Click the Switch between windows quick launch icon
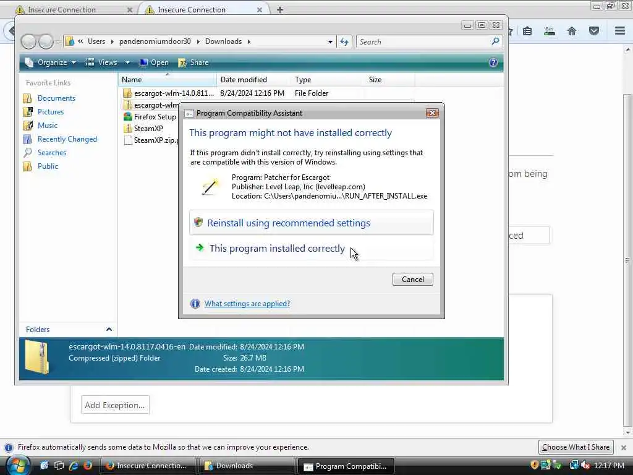633x475 pixels. [x=59, y=466]
